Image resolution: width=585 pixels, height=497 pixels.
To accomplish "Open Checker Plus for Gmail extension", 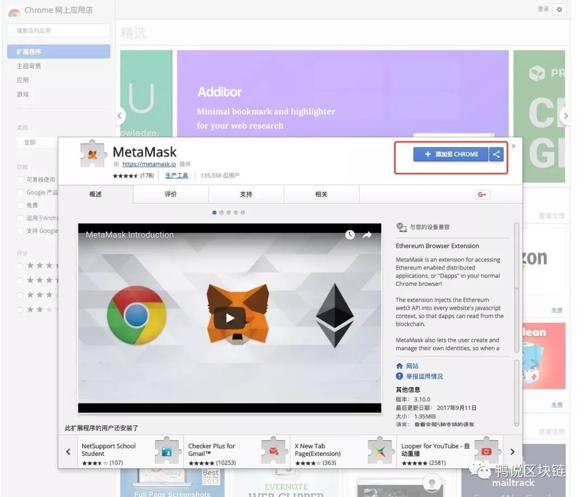I will [x=237, y=452].
